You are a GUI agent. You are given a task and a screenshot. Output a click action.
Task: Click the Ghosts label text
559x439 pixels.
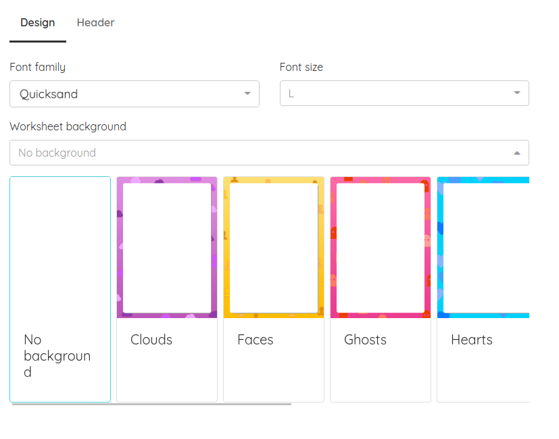(365, 340)
